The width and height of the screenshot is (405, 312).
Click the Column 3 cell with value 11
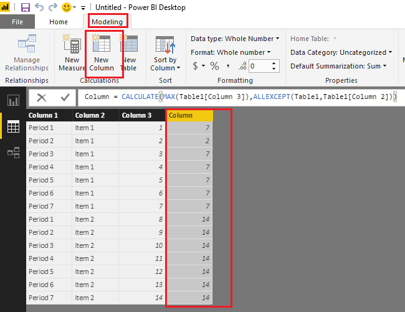(x=142, y=258)
